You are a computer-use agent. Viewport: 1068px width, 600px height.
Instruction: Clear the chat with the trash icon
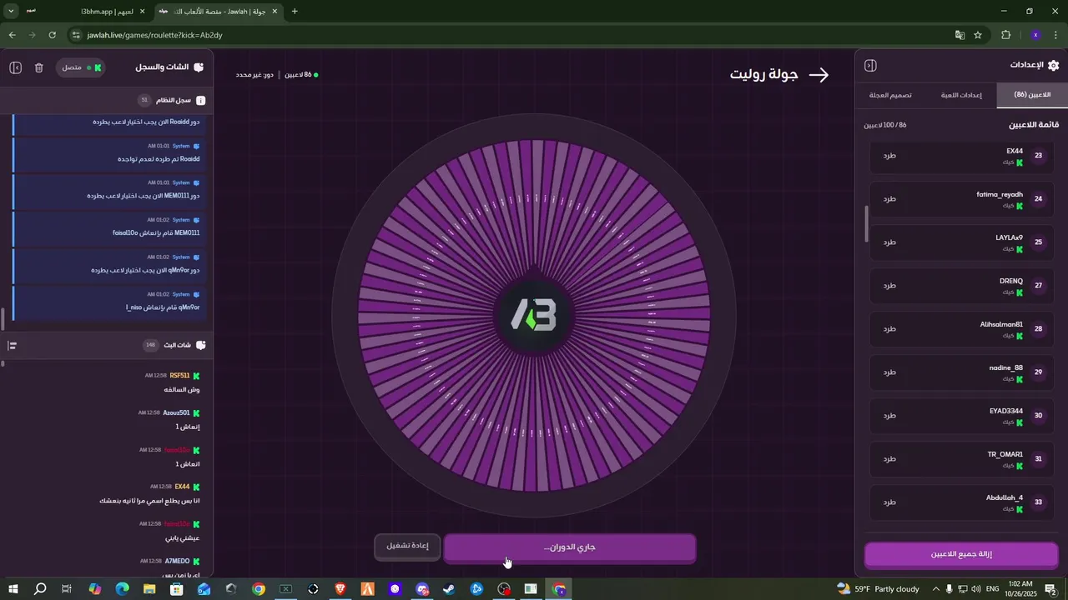click(38, 67)
